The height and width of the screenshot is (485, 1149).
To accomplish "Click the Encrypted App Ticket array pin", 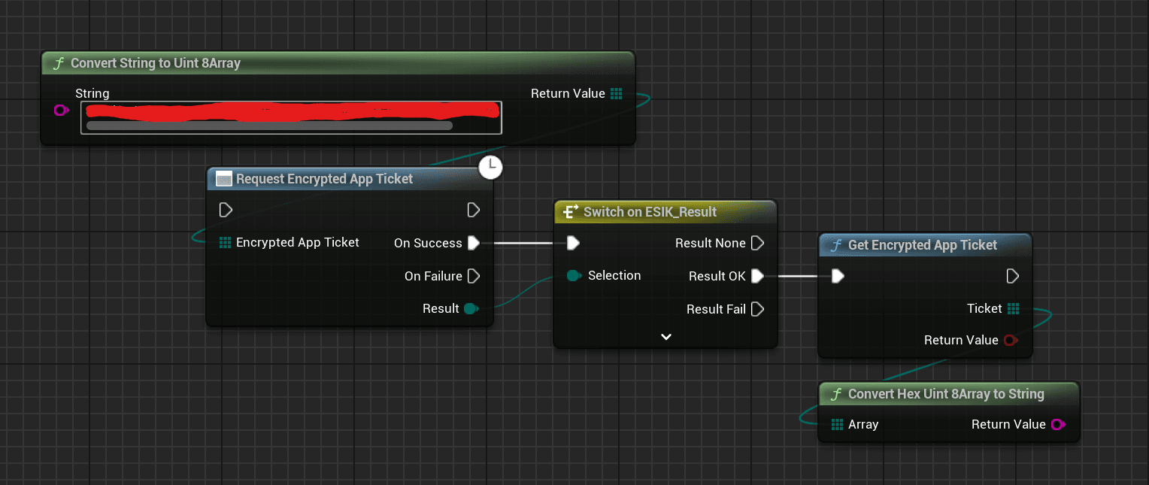I will click(223, 242).
